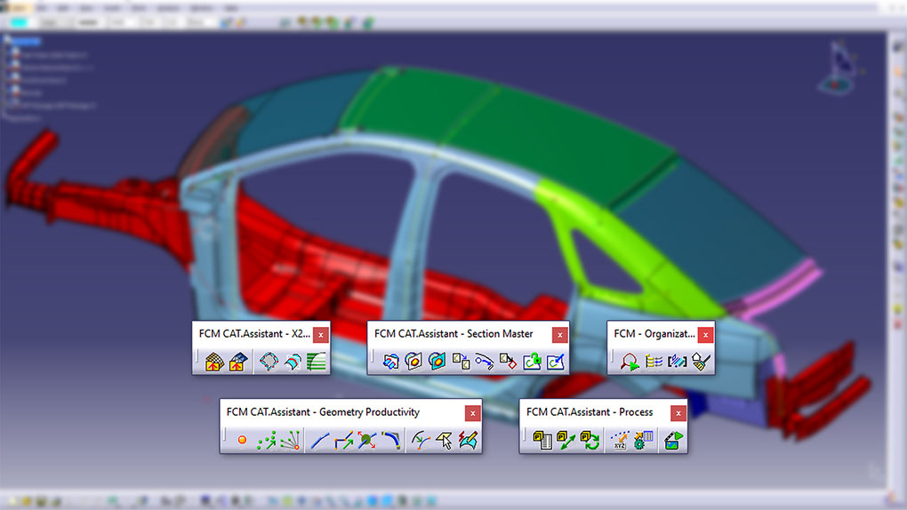
Task: Click the open green padlock icon in Section Master
Action: click(532, 362)
